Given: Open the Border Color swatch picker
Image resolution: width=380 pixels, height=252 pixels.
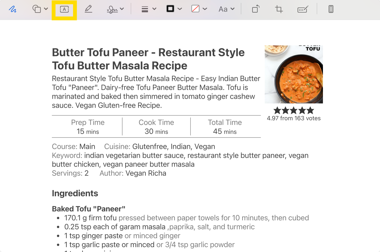Looking at the screenshot, I should point(174,9).
